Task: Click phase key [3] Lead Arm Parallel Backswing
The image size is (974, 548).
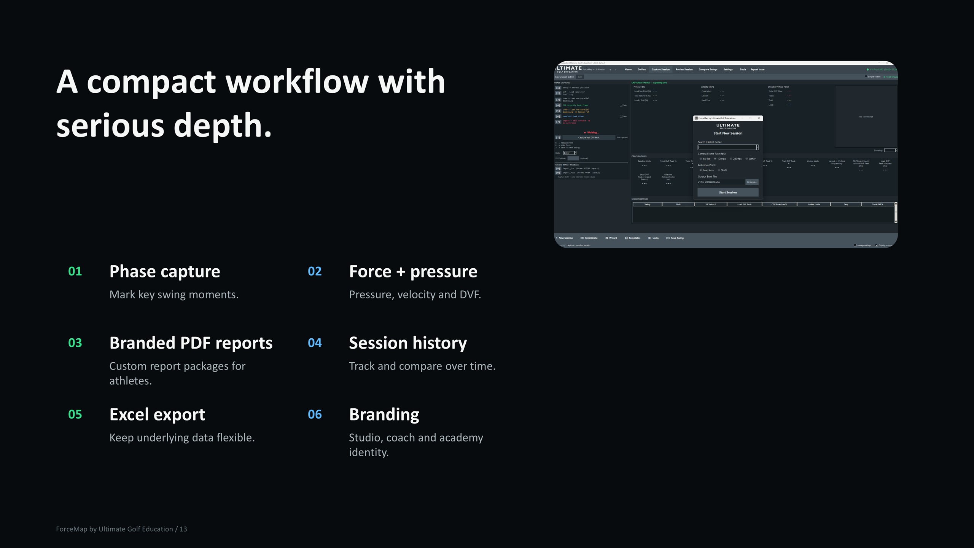Action: (x=558, y=100)
